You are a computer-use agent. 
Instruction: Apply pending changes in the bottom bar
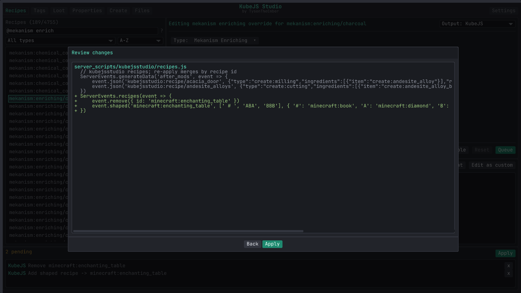(505, 253)
